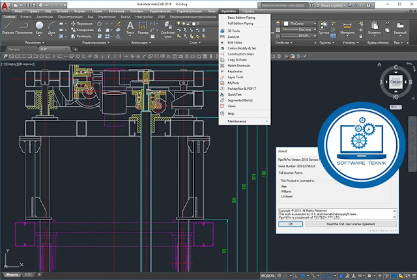Toggle МОДЕЛЬ space button in status bar
Image resolution: width=417 pixels, height=280 pixels.
268,276
